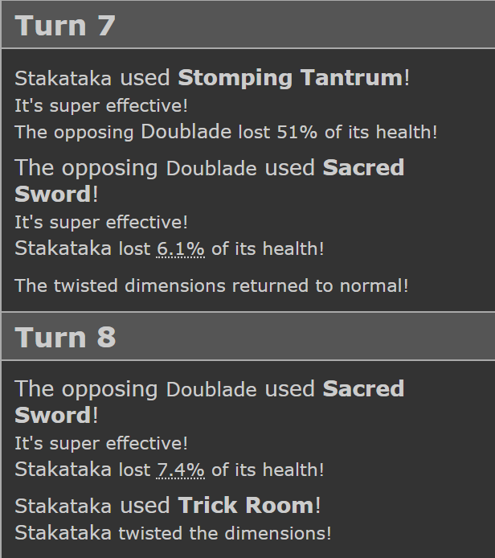495x558 pixels.
Task: Click second 'It's super effective!' line in Turn 7
Action: point(101,223)
